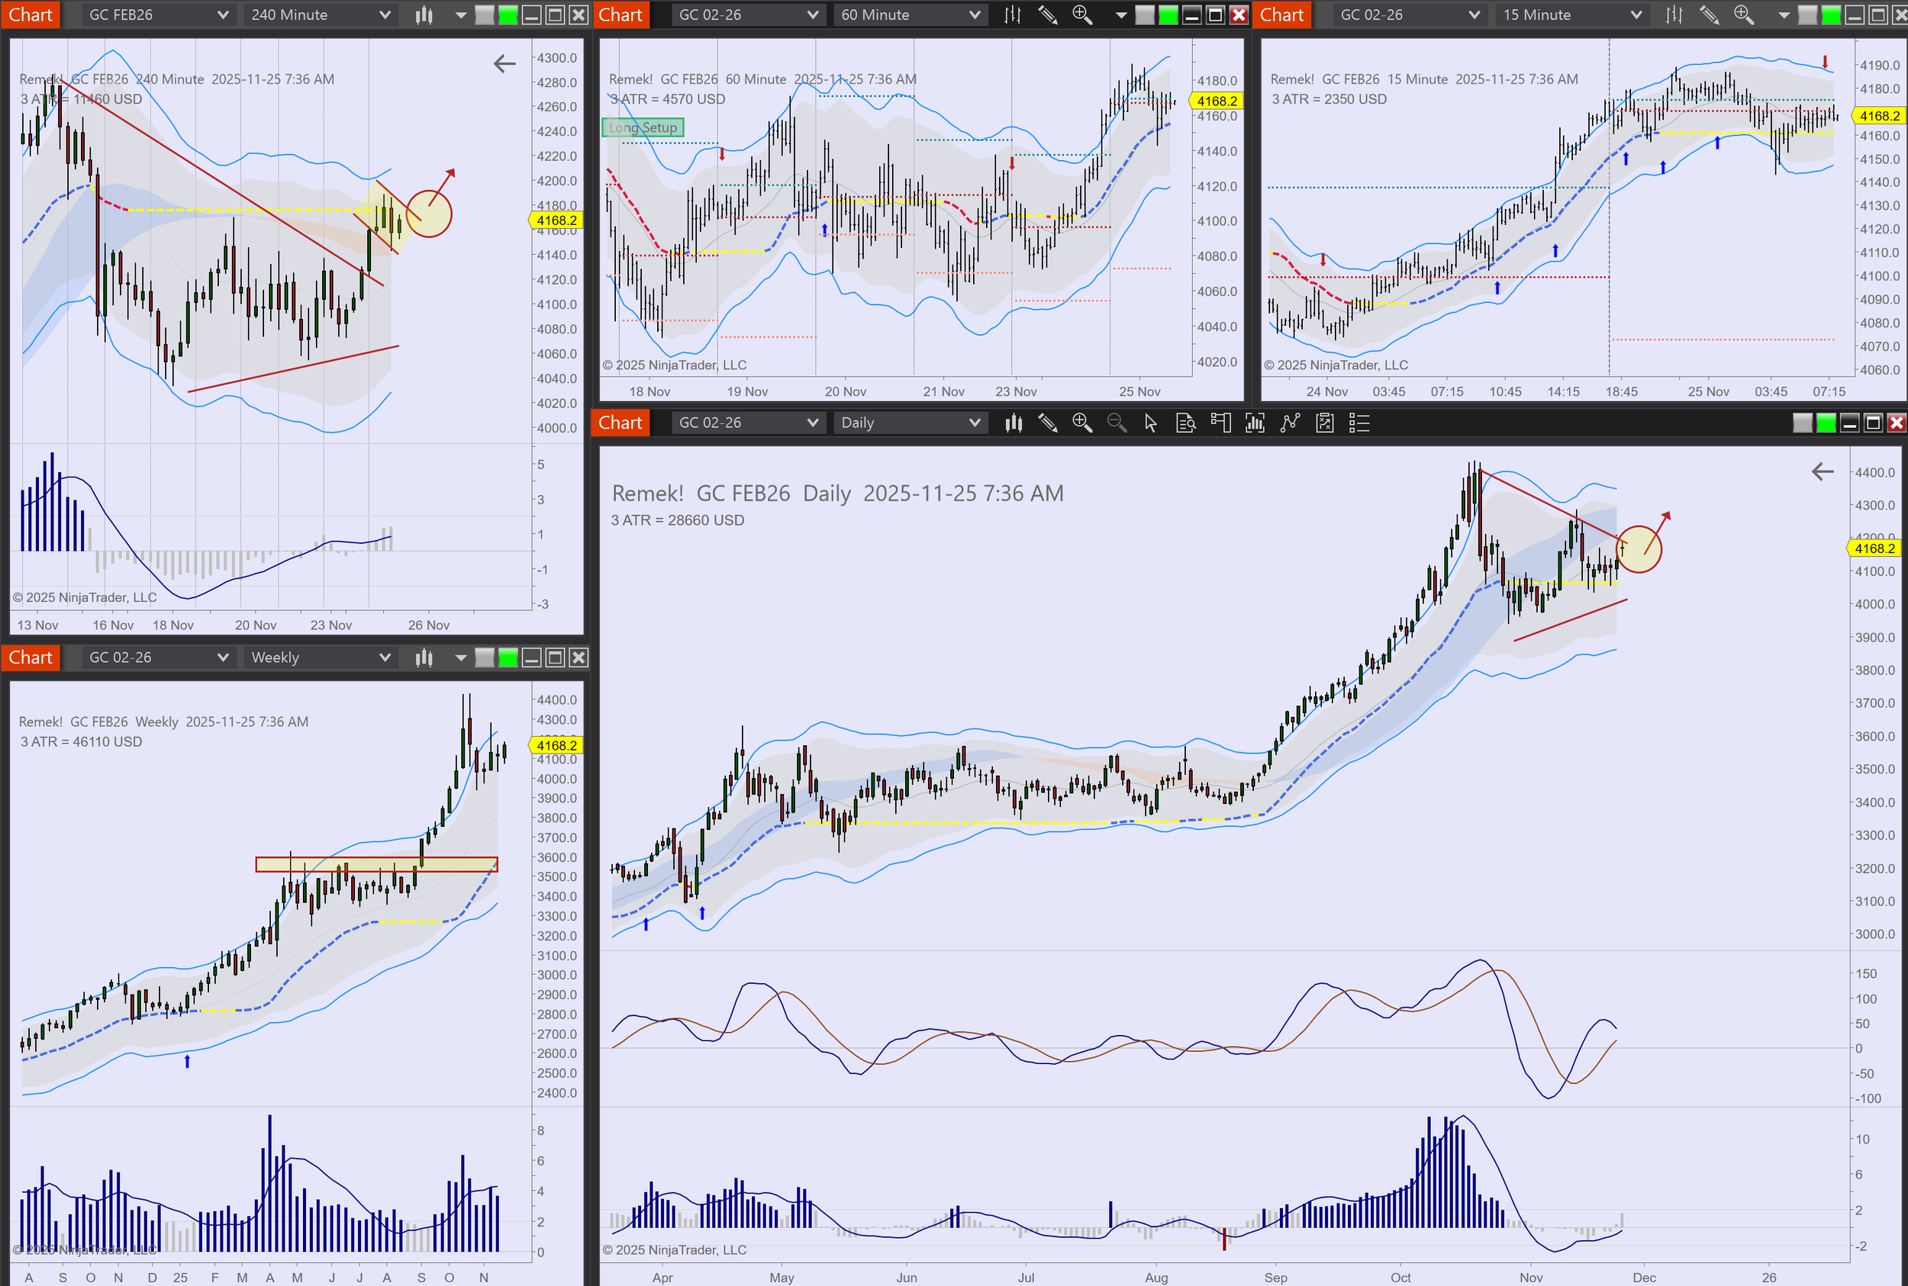Open drawing tools pencil on 15 Minute chart
The height and width of the screenshot is (1286, 1908).
pos(1709,14)
